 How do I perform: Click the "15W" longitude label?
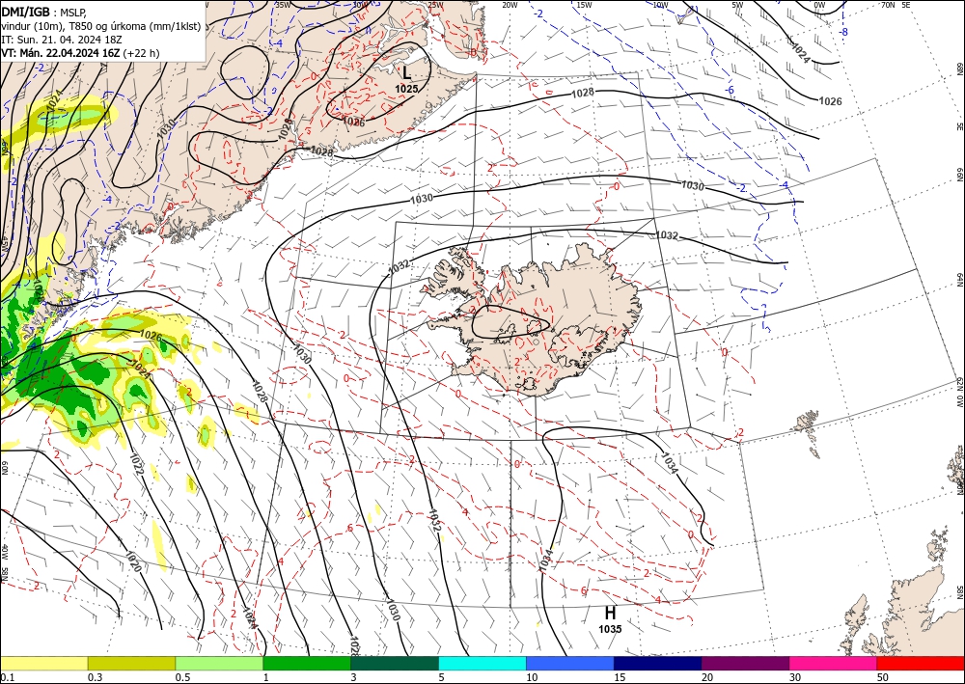584,5
